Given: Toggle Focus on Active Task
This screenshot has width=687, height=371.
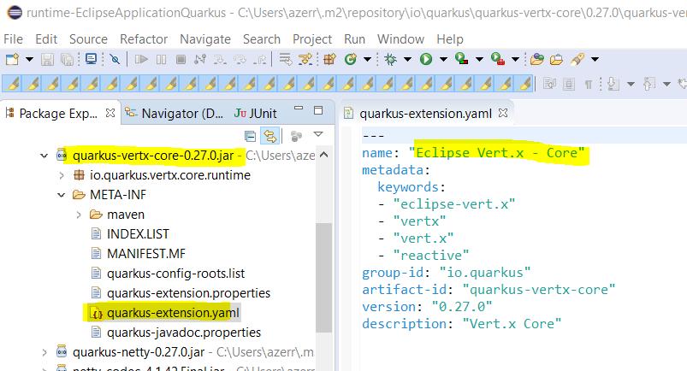Looking at the screenshot, I should [296, 137].
